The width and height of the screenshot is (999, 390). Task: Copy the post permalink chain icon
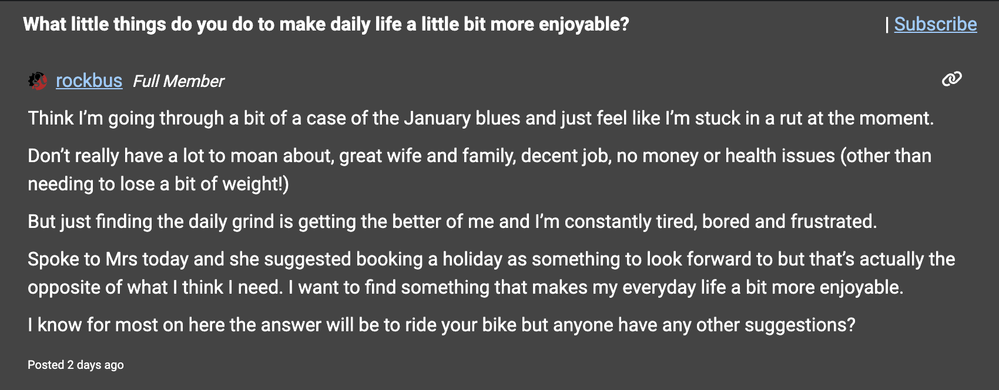[951, 79]
